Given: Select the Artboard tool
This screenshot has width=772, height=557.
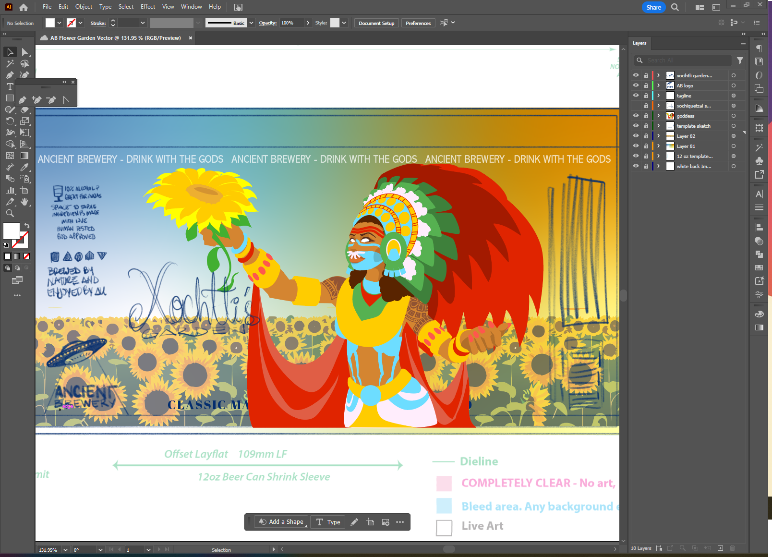Looking at the screenshot, I should pos(25,190).
